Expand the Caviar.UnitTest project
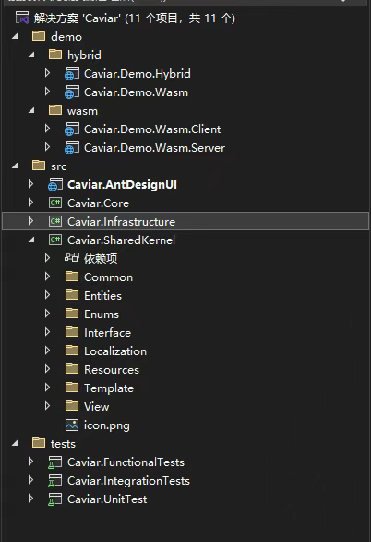This screenshot has height=542, width=371. click(30, 499)
